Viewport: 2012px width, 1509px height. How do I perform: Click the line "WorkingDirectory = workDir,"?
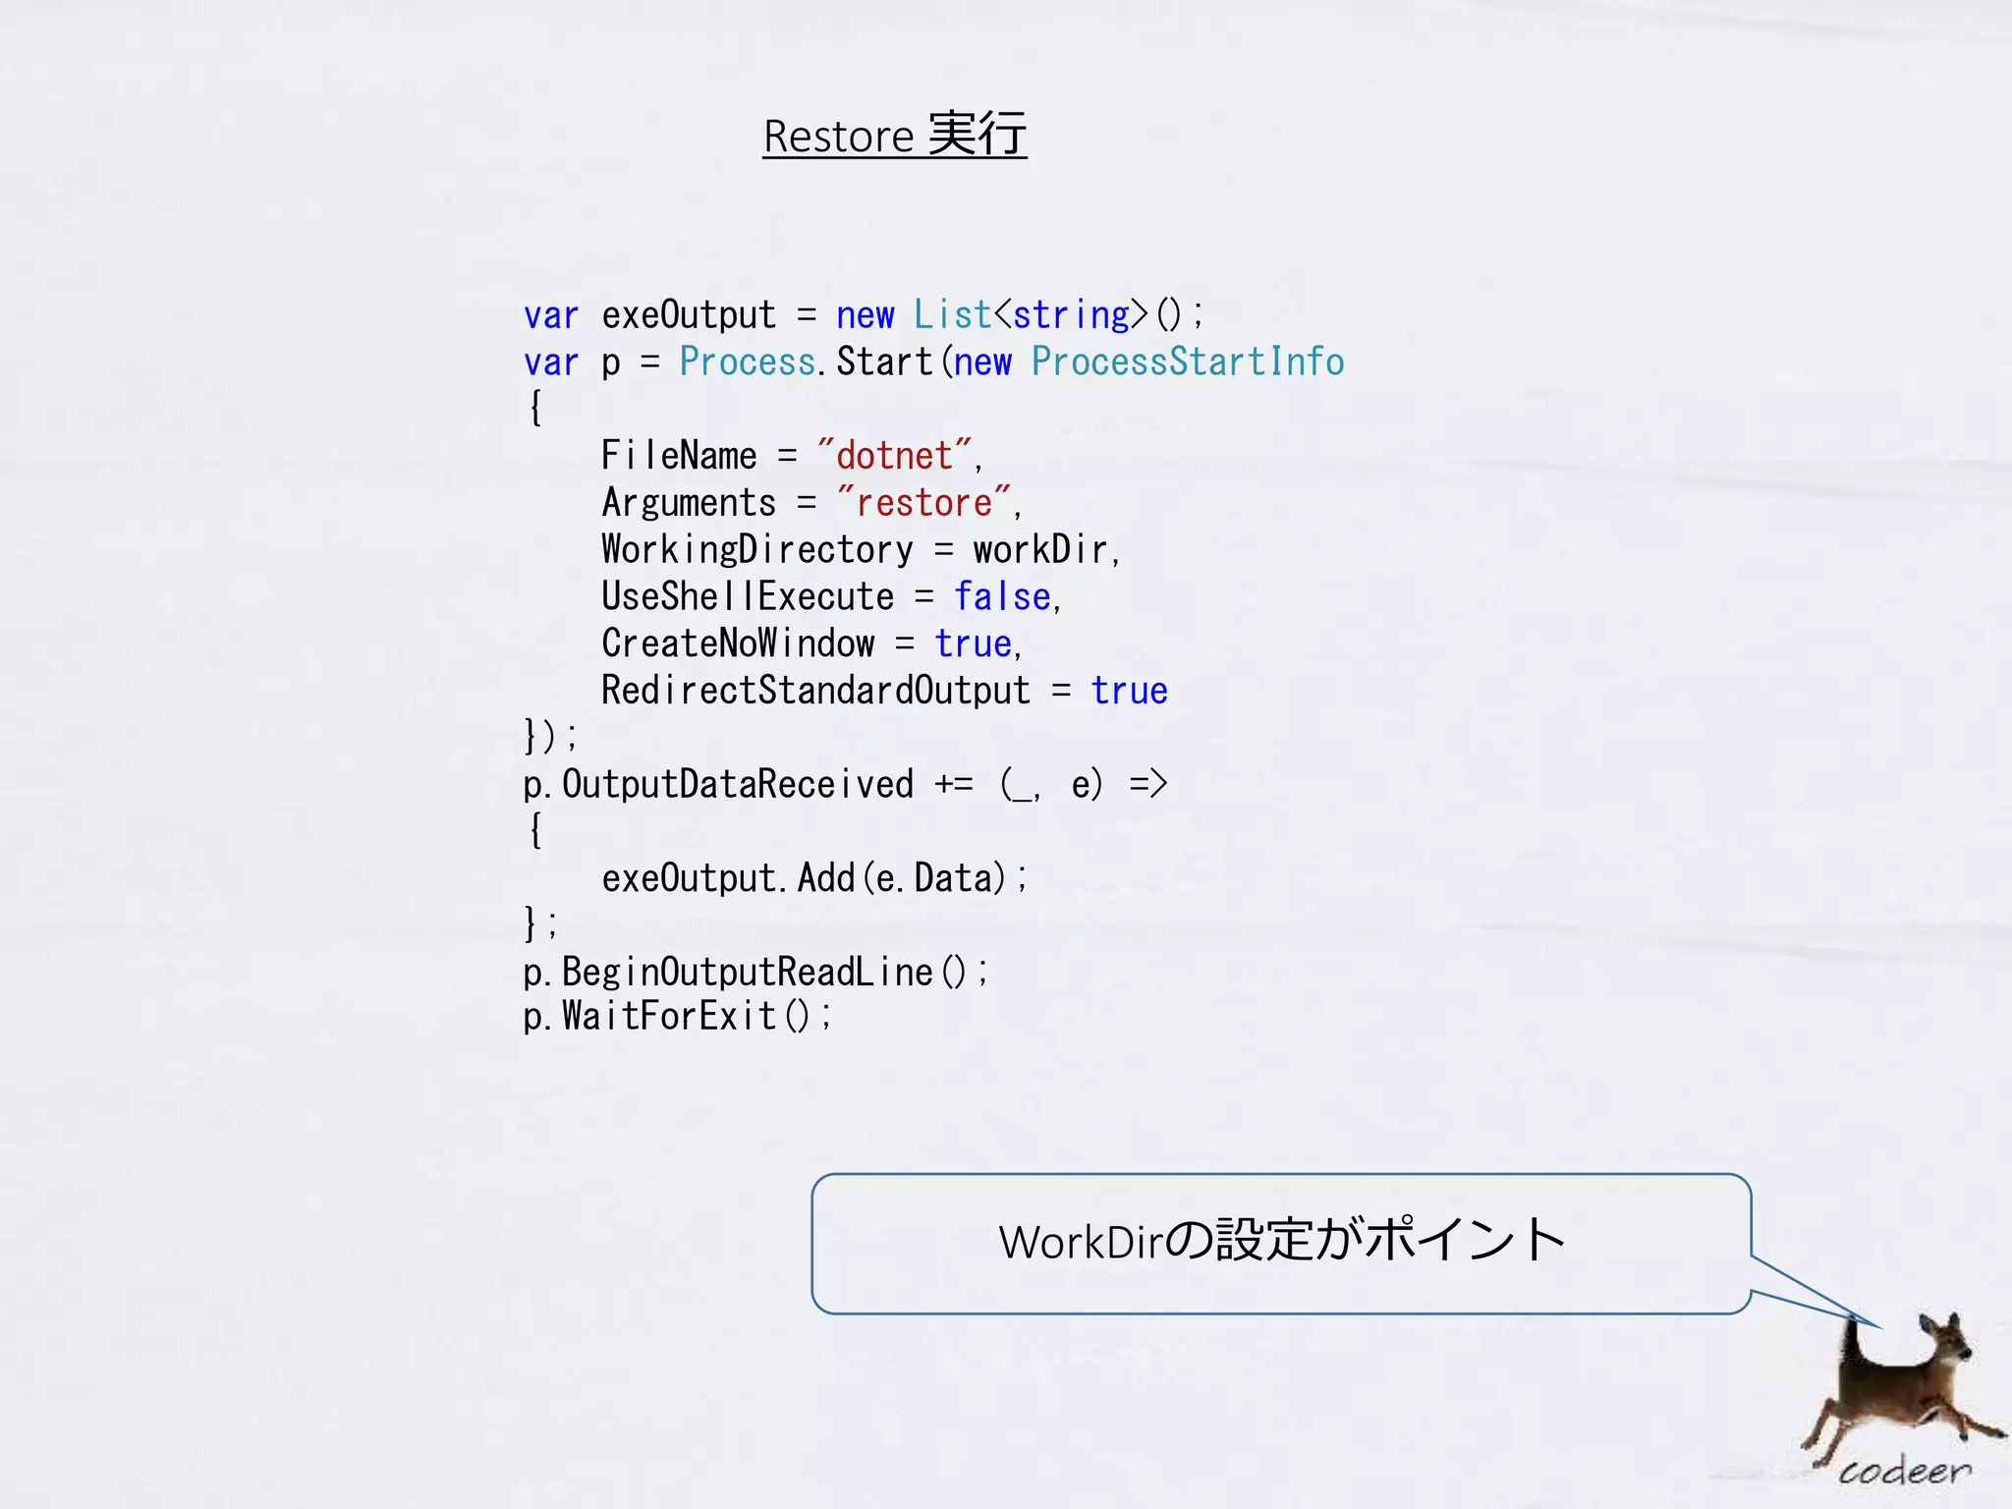click(x=861, y=550)
